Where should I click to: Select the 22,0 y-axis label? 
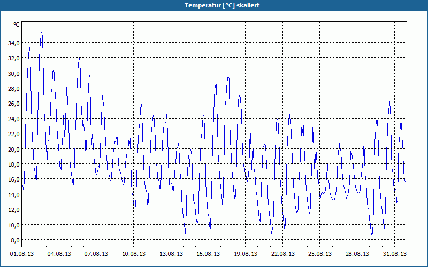pos(14,134)
